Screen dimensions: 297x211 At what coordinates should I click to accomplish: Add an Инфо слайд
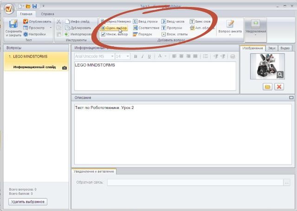point(77,22)
